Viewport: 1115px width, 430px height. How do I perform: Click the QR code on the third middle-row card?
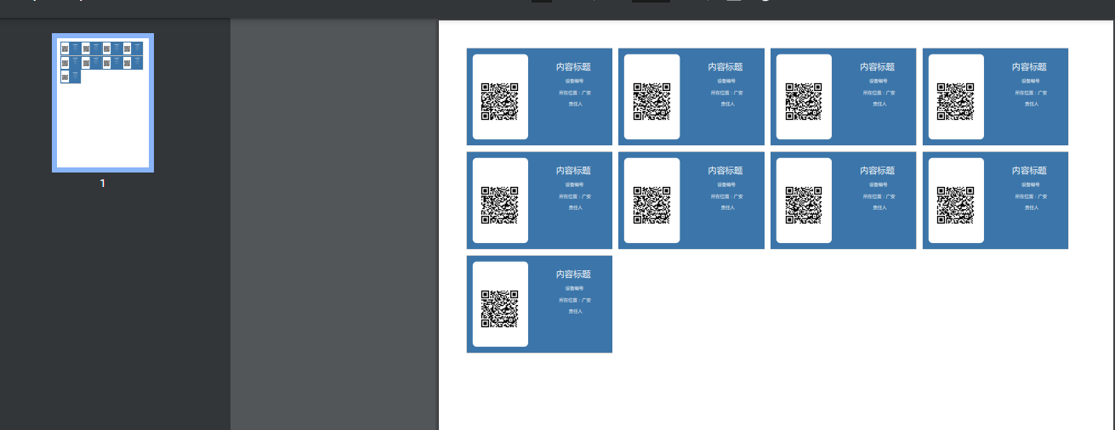coord(803,205)
